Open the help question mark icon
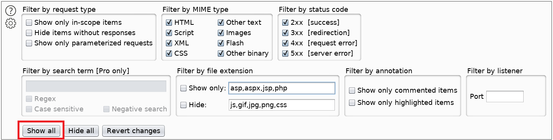 [11, 11]
